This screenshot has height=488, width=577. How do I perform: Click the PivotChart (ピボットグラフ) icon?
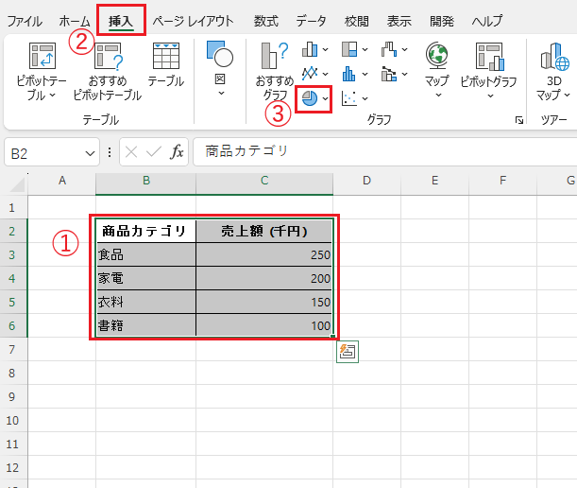point(489,56)
